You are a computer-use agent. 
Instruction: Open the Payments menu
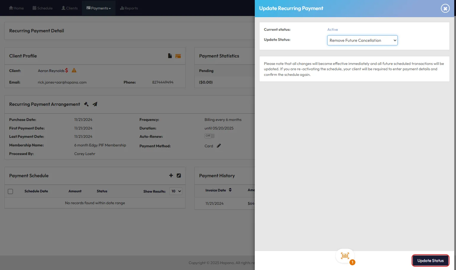click(99, 8)
